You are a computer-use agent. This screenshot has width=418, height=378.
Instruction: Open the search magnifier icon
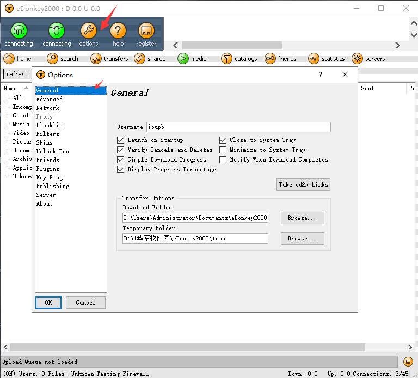click(52, 58)
